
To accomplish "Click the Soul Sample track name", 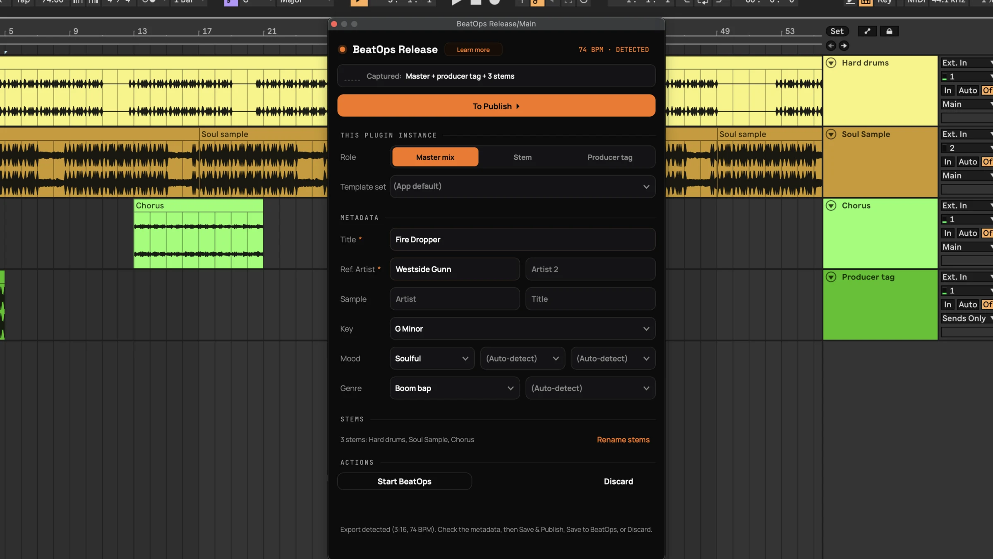I will tap(866, 134).
